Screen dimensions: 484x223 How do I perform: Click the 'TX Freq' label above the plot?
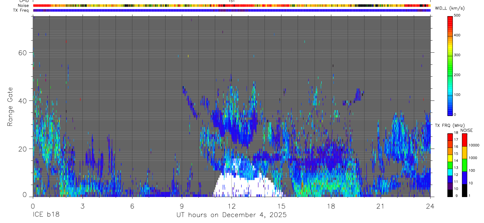tap(21, 10)
